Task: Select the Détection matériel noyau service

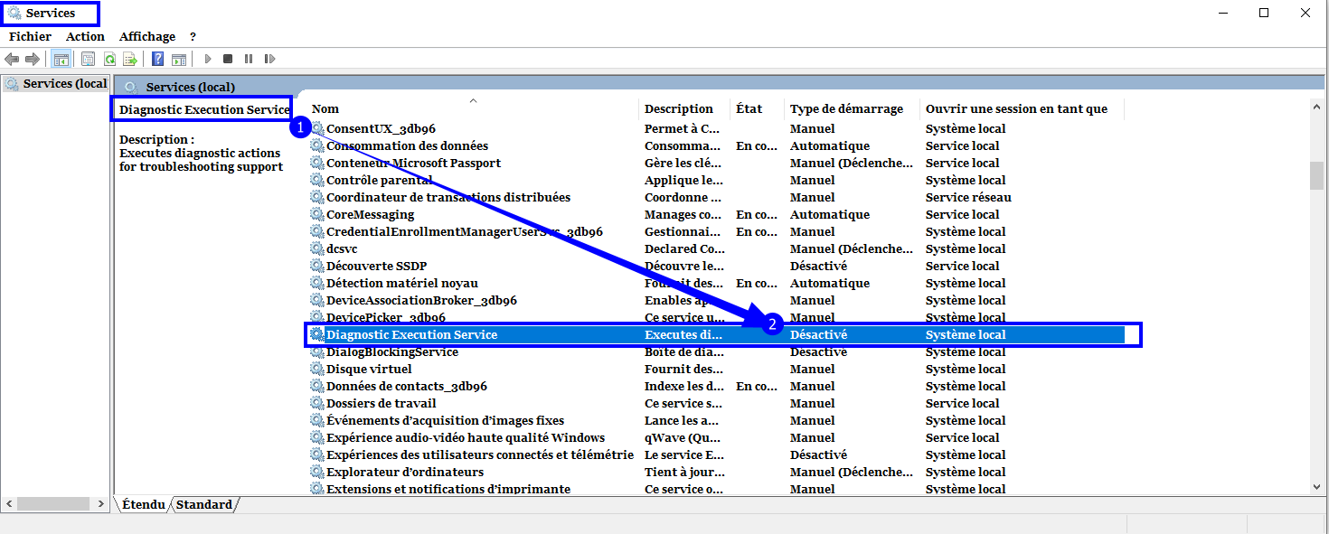Action: (402, 283)
